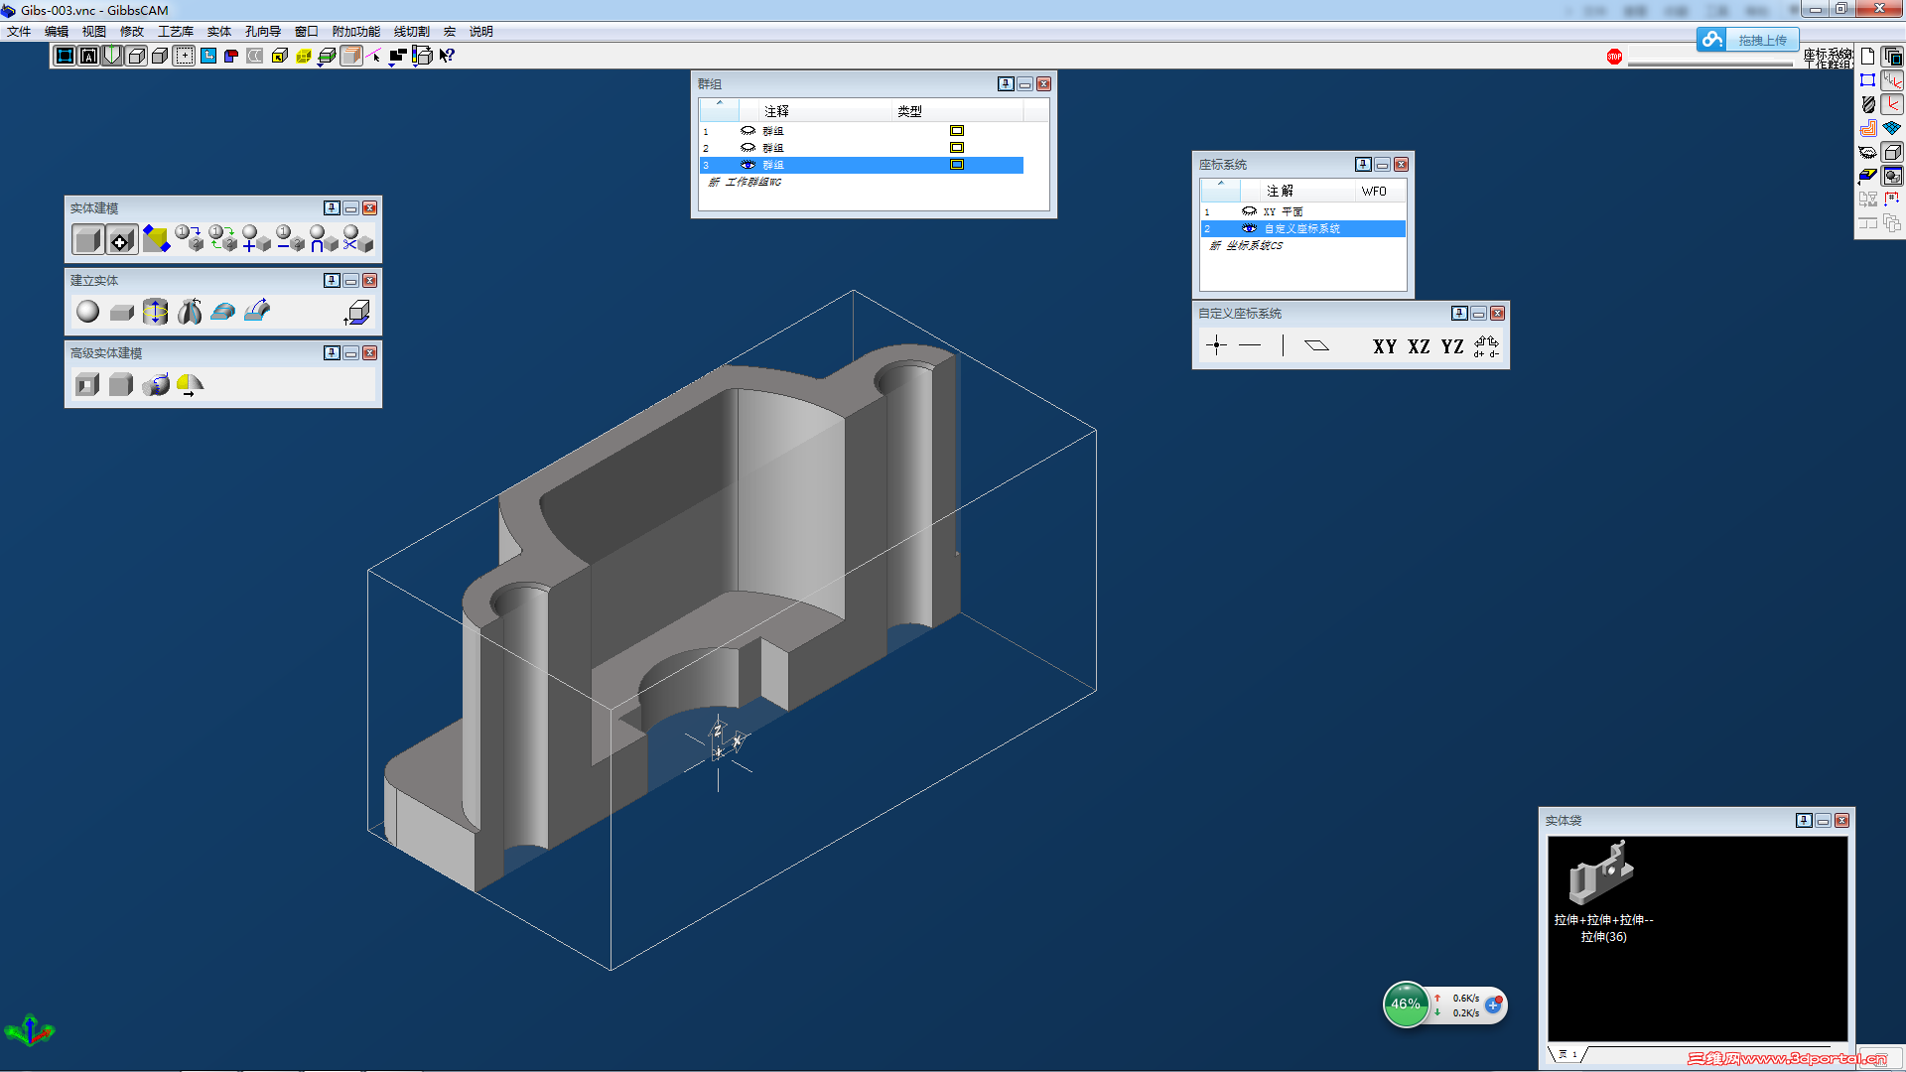This screenshot has width=1906, height=1072.
Task: Toggle pin on 实体袋 panel
Action: point(1804,821)
